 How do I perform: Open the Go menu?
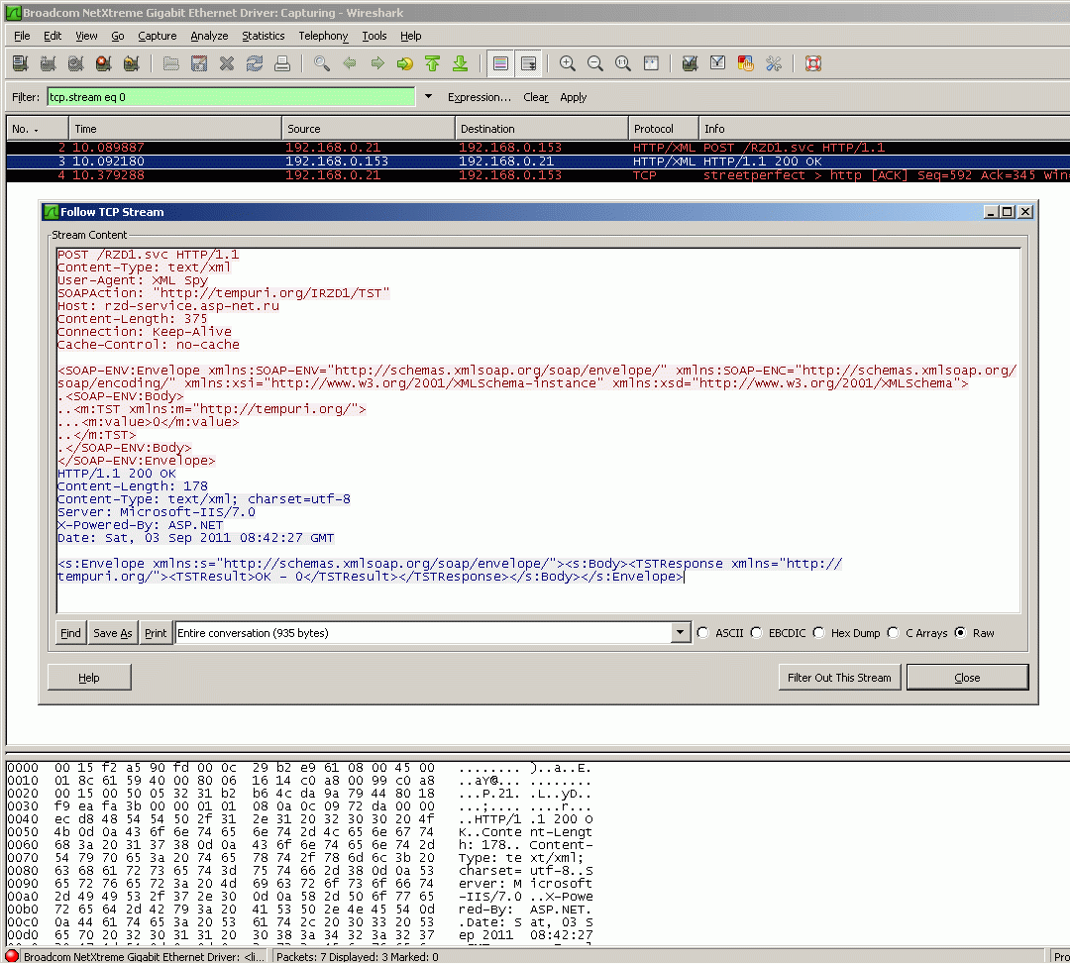(117, 36)
